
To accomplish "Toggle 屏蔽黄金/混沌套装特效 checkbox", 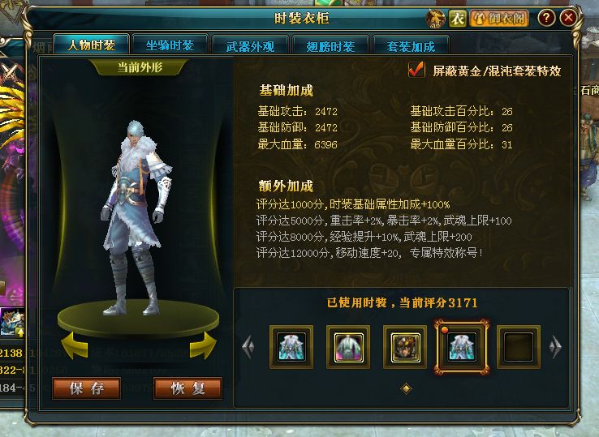I will point(416,70).
